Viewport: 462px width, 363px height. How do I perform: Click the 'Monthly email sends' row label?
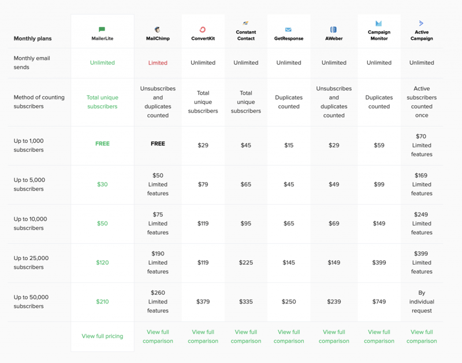[32, 62]
